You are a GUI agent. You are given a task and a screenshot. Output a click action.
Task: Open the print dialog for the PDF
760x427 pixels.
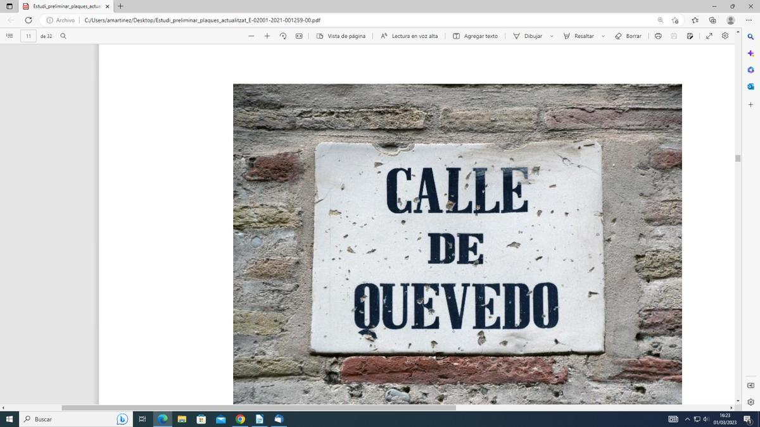click(x=657, y=36)
